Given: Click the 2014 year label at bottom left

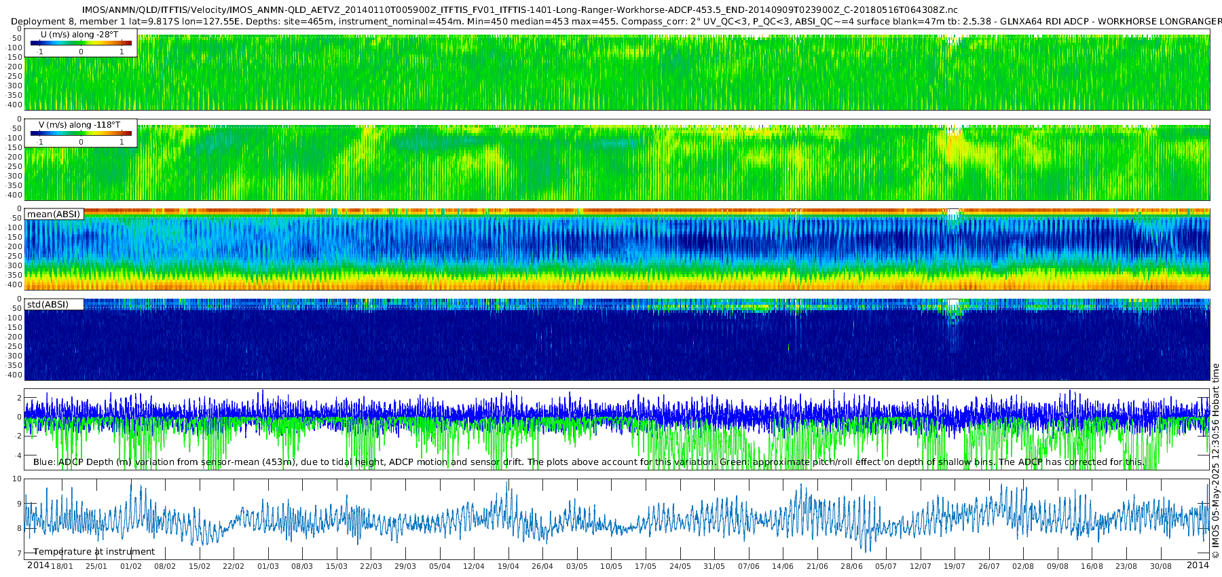Looking at the screenshot, I should [x=38, y=565].
